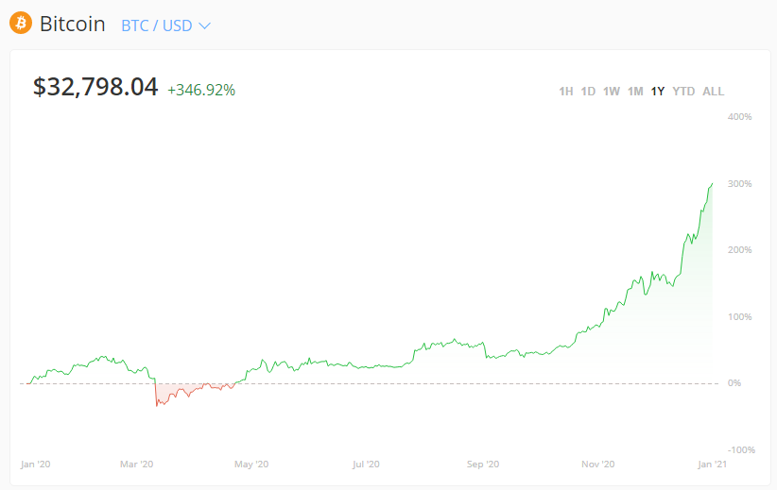
Task: Click the Sep '20 axis label
Action: [482, 465]
